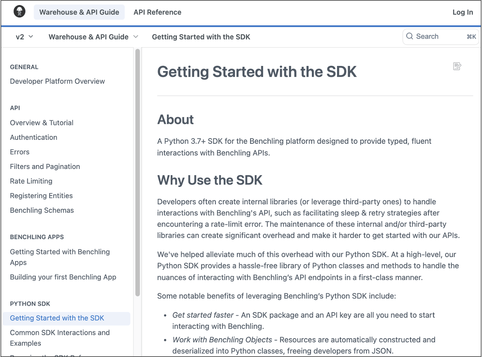Viewport: 482px width, 357px height.
Task: Open Getting Started with Benchling Apps
Action: [x=60, y=257]
